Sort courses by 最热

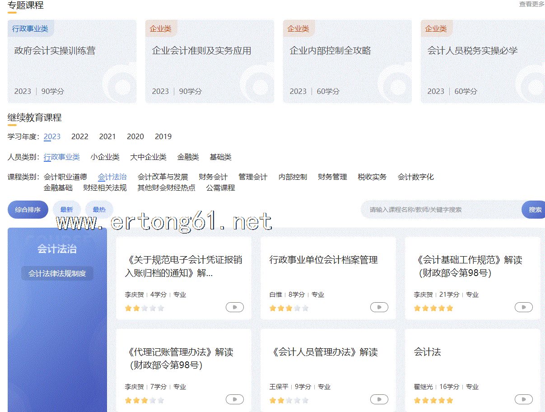pos(99,210)
